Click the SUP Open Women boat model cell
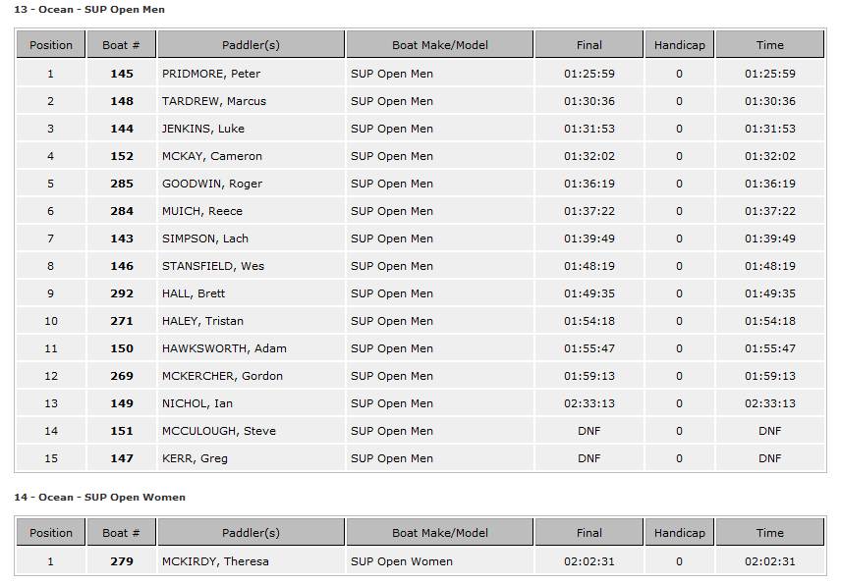841x583 pixels. tap(402, 561)
